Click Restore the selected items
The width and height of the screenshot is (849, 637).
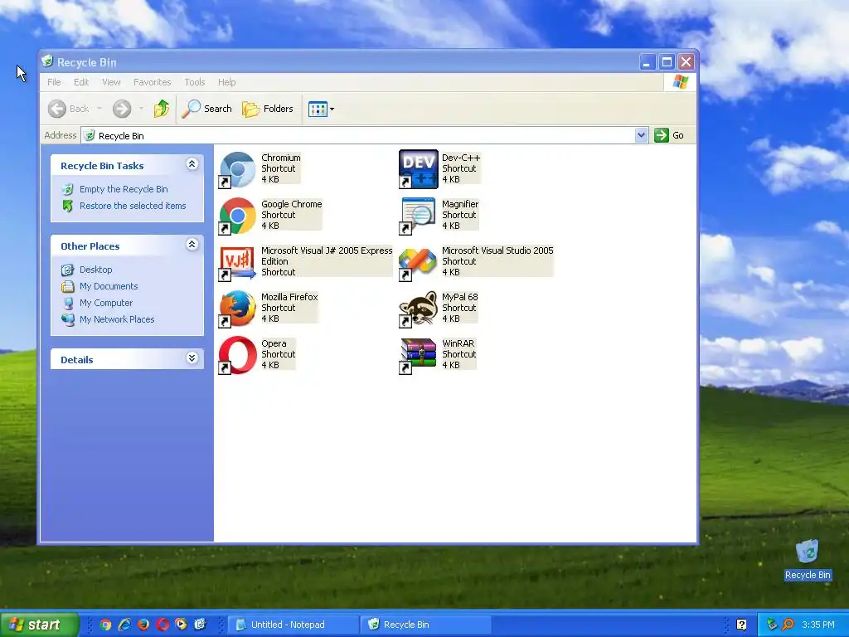(133, 206)
